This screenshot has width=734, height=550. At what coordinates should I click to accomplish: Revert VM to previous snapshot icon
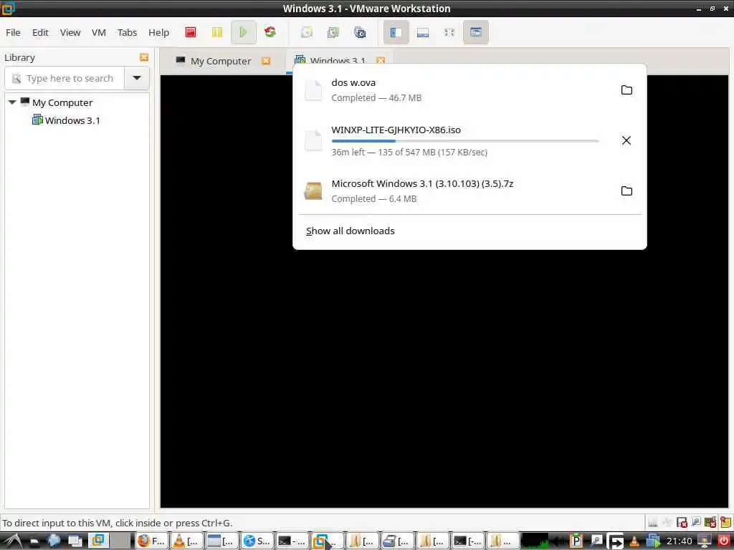tap(333, 32)
